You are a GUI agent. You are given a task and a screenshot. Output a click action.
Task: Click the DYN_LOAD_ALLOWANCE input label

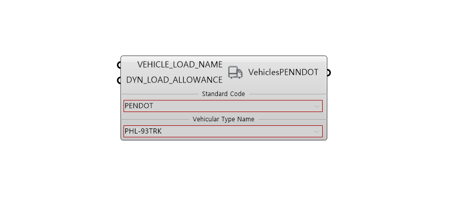tap(174, 80)
